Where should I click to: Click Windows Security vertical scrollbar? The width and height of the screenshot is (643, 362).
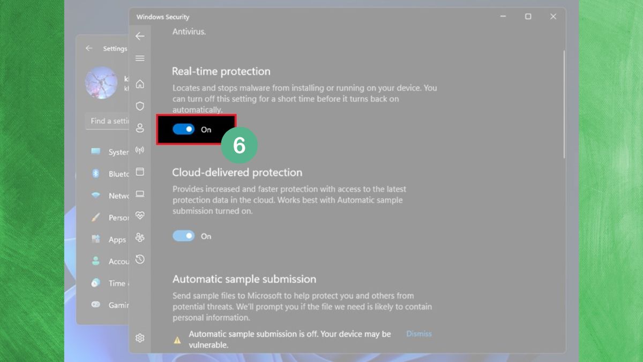(x=563, y=105)
